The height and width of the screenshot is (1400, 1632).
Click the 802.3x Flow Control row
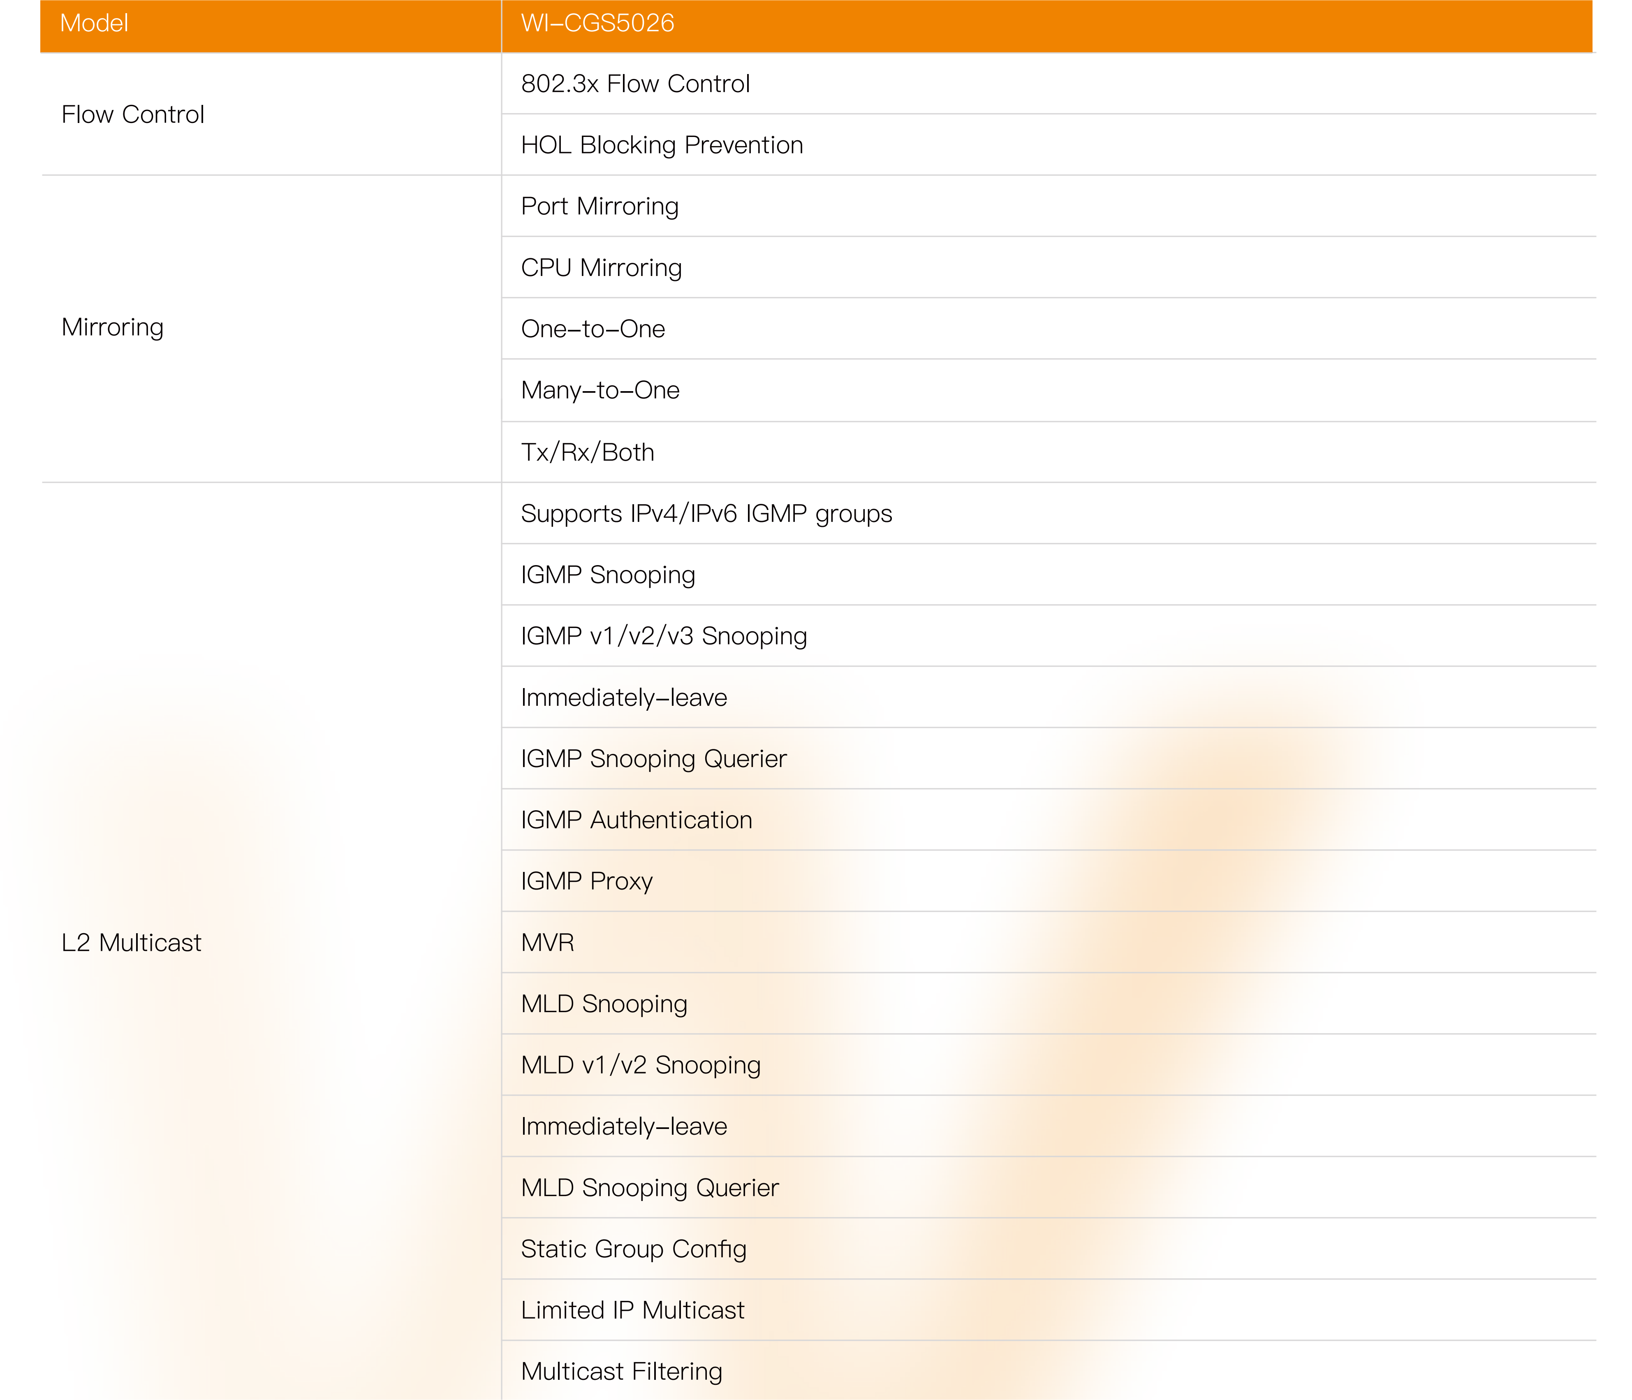tap(635, 84)
